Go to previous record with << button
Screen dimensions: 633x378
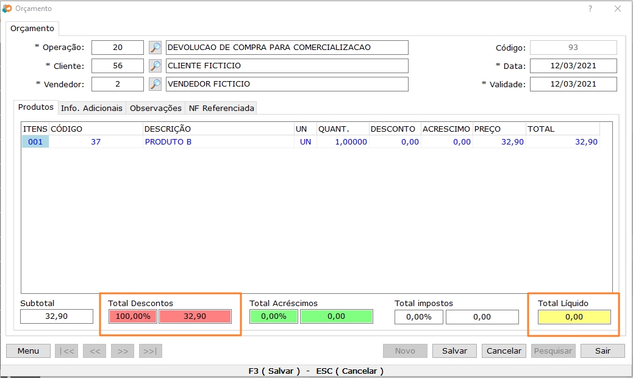pyautogui.click(x=95, y=351)
